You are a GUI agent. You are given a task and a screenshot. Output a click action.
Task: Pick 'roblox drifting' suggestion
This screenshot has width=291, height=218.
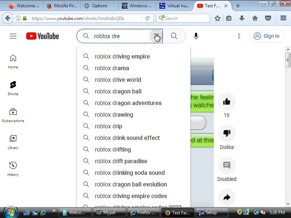[133, 149]
